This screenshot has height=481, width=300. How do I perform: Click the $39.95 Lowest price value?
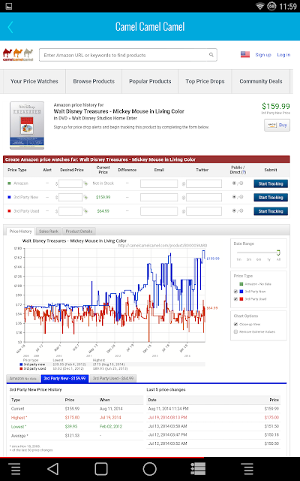[71, 427]
